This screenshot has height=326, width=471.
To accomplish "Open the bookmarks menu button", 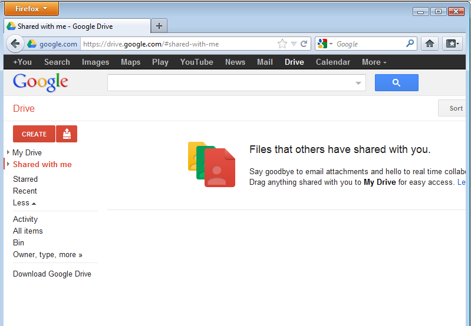I will coord(452,44).
